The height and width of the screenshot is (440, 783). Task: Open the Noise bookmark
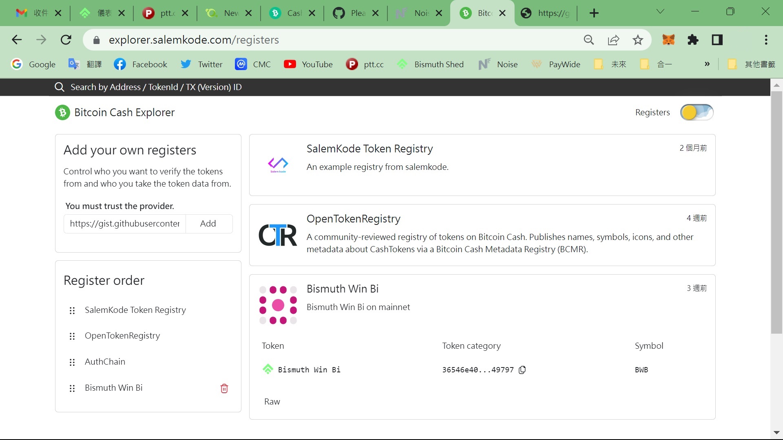498,64
